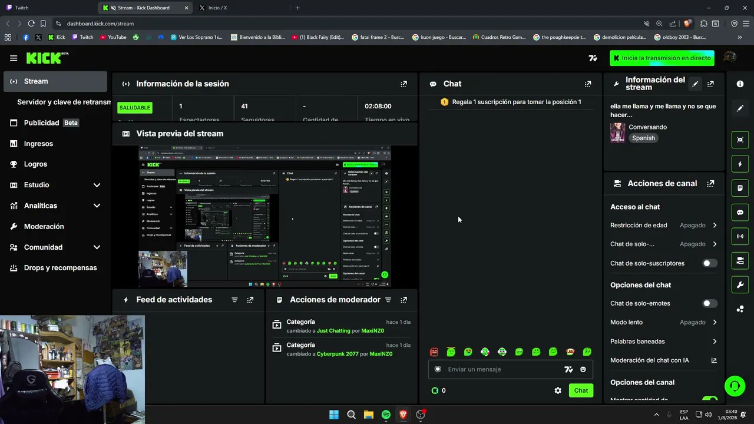Edit stream info with the pencil button
The width and height of the screenshot is (754, 424).
tap(695, 84)
